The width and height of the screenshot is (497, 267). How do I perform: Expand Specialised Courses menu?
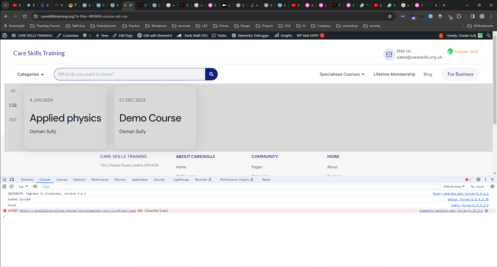click(x=342, y=74)
